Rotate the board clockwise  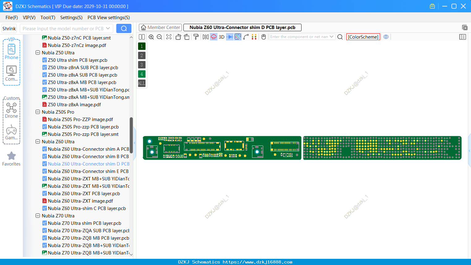click(x=187, y=37)
